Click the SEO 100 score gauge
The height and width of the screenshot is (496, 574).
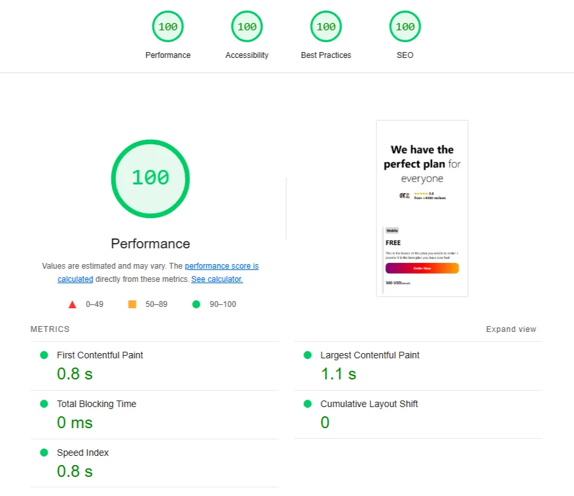coord(405,26)
